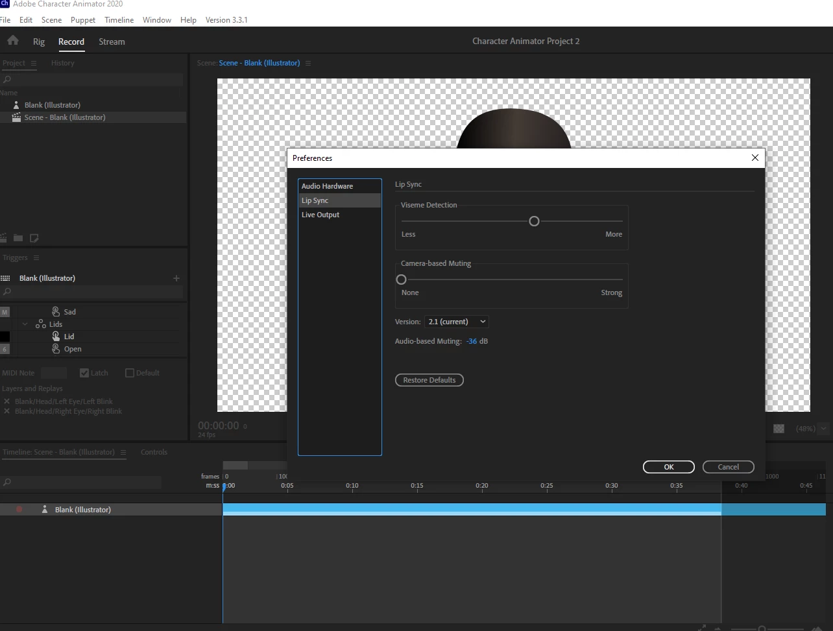The image size is (833, 631).
Task: Open the Project panel menu icon
Action: 34,63
